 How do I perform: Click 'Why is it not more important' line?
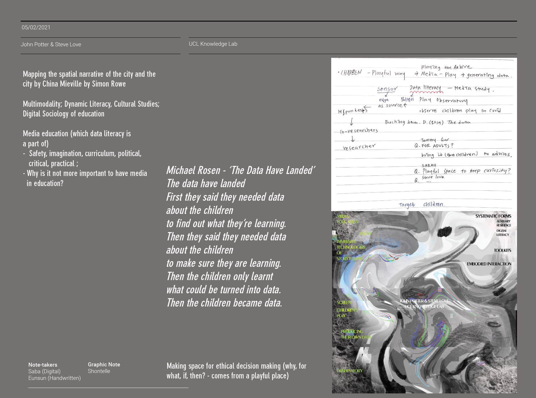87,173
